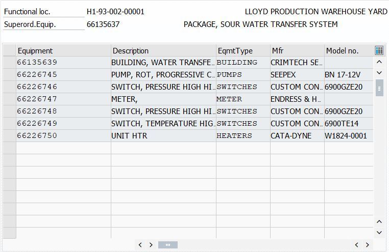389x252 pixels.
Task: Click the Functional loc. field value
Action: click(115, 12)
